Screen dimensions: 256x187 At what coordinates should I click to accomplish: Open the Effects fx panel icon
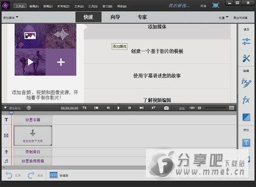click(246, 100)
